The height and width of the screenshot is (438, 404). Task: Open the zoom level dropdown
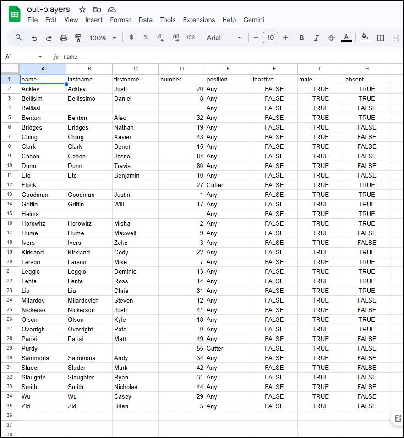(x=103, y=38)
